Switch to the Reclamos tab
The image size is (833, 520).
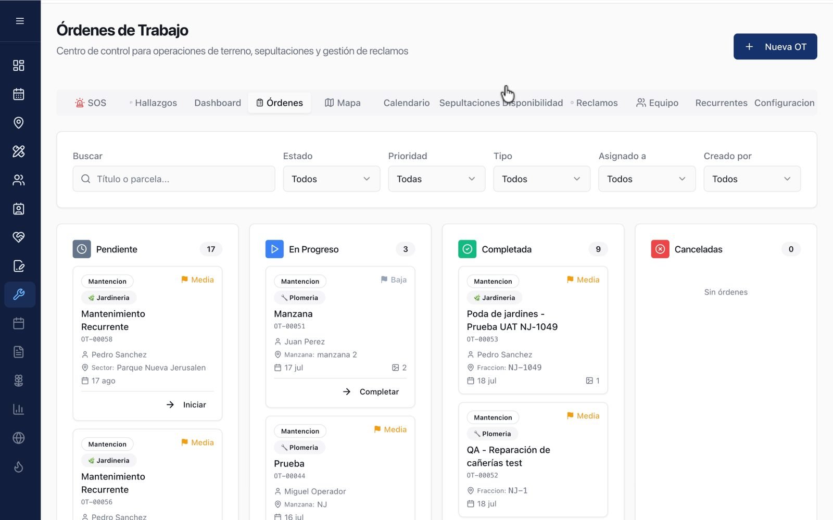[594, 103]
